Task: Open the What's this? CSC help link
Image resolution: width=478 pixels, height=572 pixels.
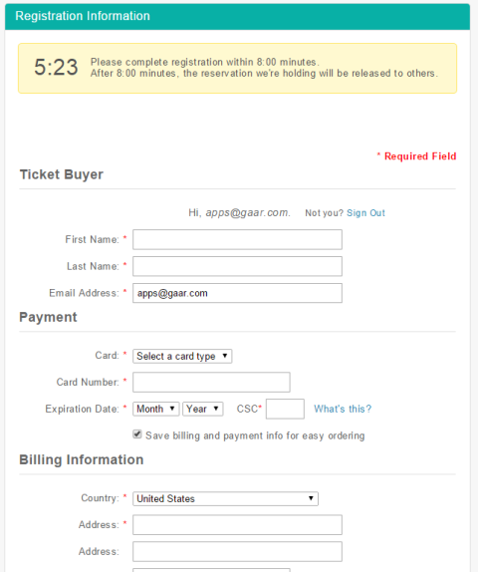Action: 343,409
